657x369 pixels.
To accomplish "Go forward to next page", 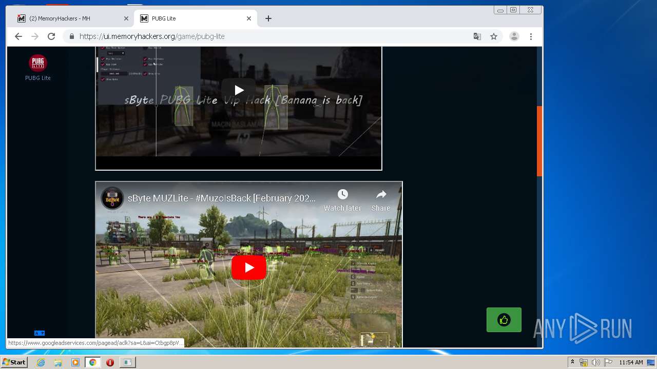I will point(35,36).
